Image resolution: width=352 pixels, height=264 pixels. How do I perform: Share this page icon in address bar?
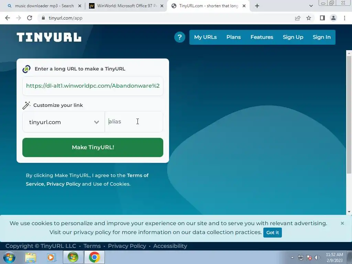[x=298, y=18]
